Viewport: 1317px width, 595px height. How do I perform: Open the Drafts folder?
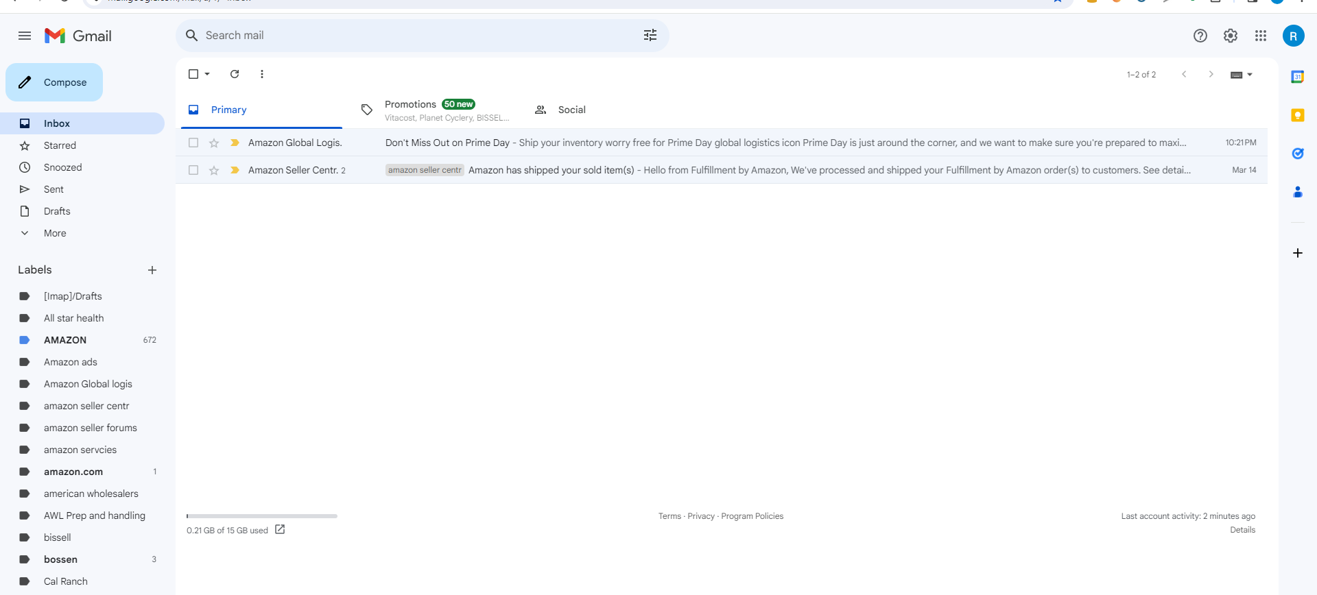pyautogui.click(x=82, y=211)
